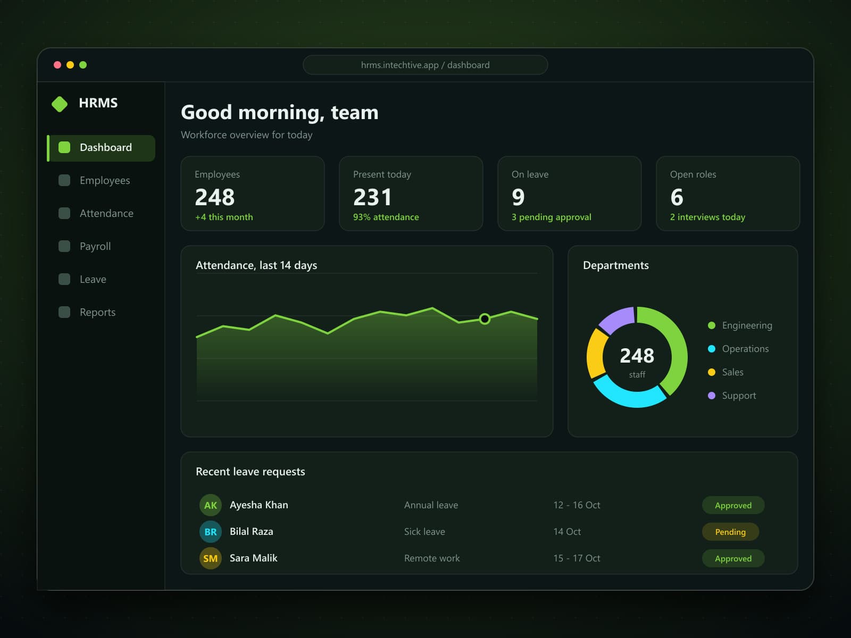
Task: Click the address bar showing hrms.intechtive.app
Action: coord(425,65)
